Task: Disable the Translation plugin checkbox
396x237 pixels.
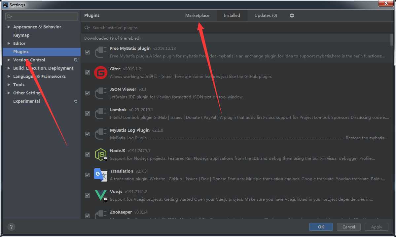Action: 88,175
